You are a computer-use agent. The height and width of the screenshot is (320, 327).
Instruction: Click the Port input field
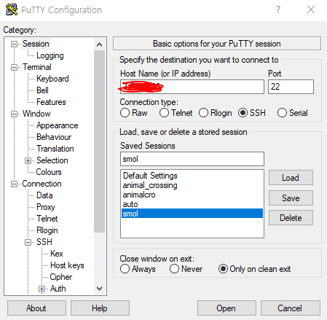tap(291, 87)
